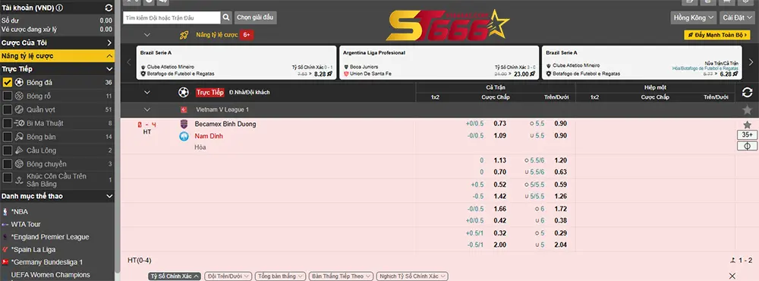The width and height of the screenshot is (759, 281).
Task: Open account info circle icon
Action: pyautogui.click(x=59, y=8)
